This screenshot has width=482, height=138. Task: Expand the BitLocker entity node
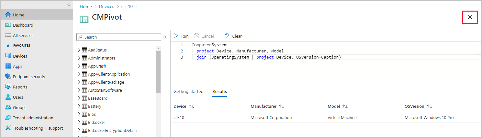point(79,122)
